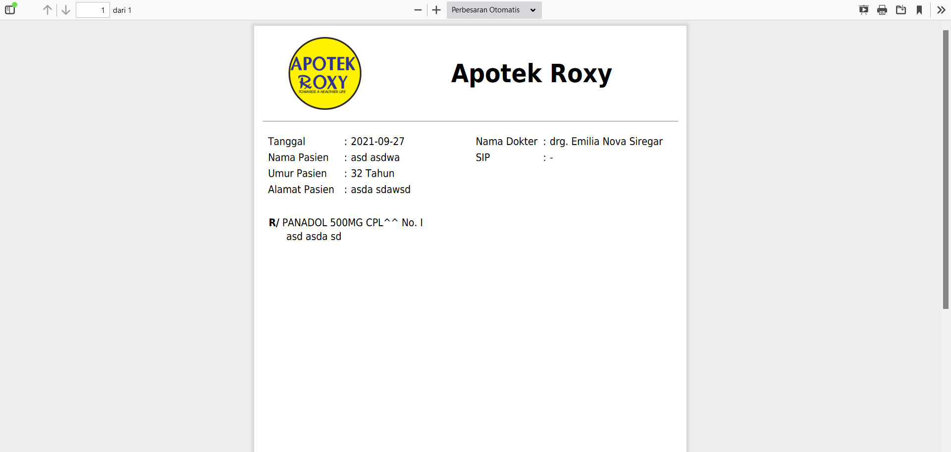951x452 pixels.
Task: Open the tools menu chevrons
Action: point(941,10)
